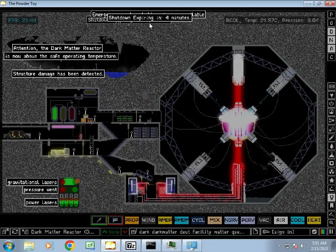This screenshot has width=336, height=252.
Task: Select the COOL tool
Action: pos(297,220)
